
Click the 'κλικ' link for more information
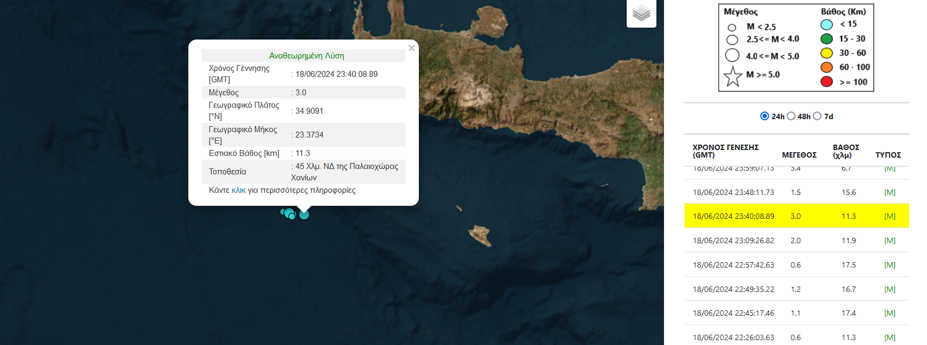(x=238, y=190)
